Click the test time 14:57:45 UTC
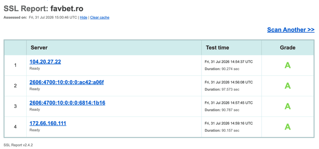This screenshot has height=149, width=319. tap(229, 103)
